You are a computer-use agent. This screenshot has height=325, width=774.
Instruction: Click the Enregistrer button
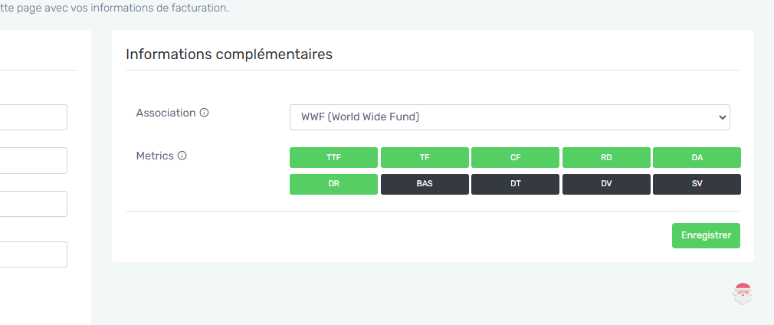[706, 235]
